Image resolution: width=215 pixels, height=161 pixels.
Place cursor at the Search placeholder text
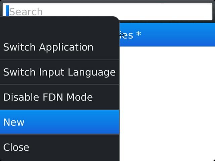pyautogui.click(x=26, y=12)
